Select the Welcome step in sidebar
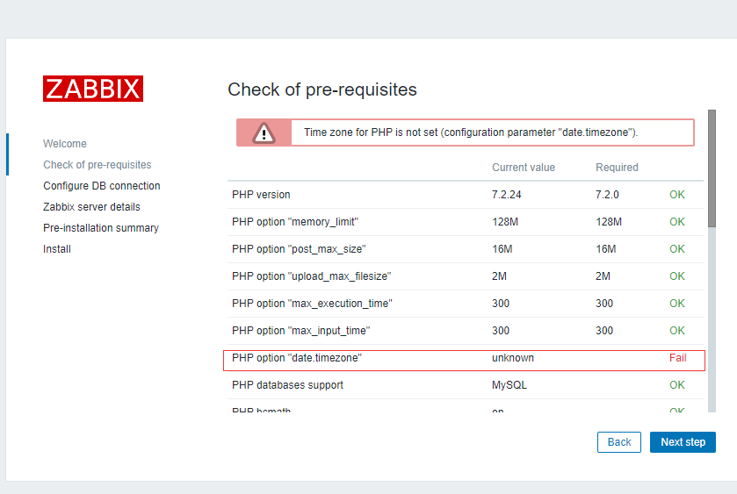Viewport: 737px width, 494px height. point(65,144)
